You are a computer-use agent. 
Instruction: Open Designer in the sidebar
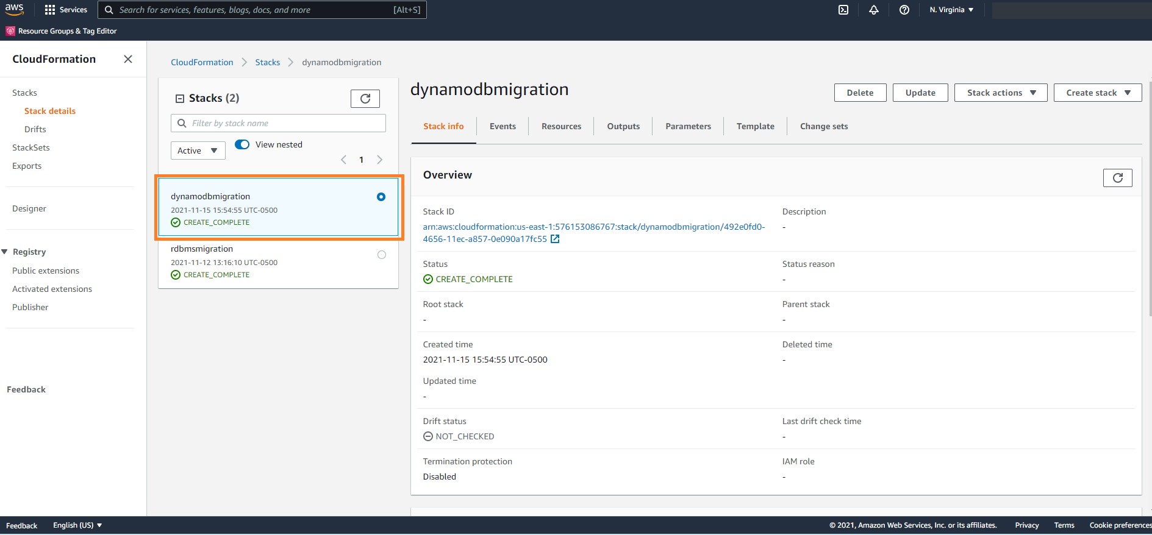click(29, 208)
